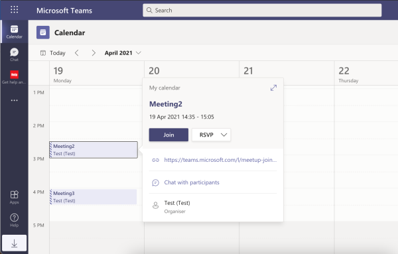Go to the previous week arrow

point(77,53)
